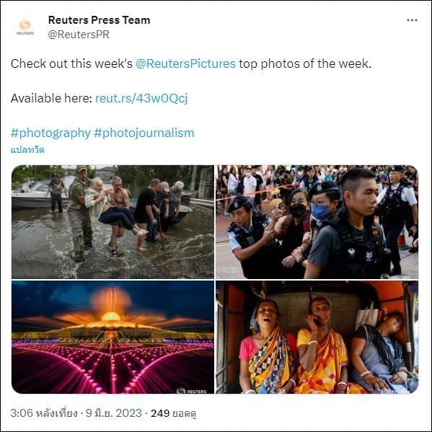Click the tweet text about top photos
432x432 pixels.
(191, 63)
